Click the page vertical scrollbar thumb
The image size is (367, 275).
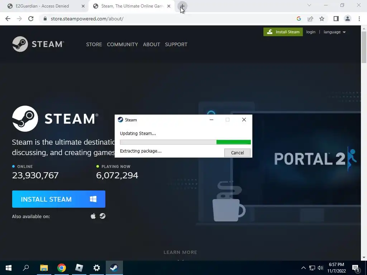pyautogui.click(x=364, y=47)
